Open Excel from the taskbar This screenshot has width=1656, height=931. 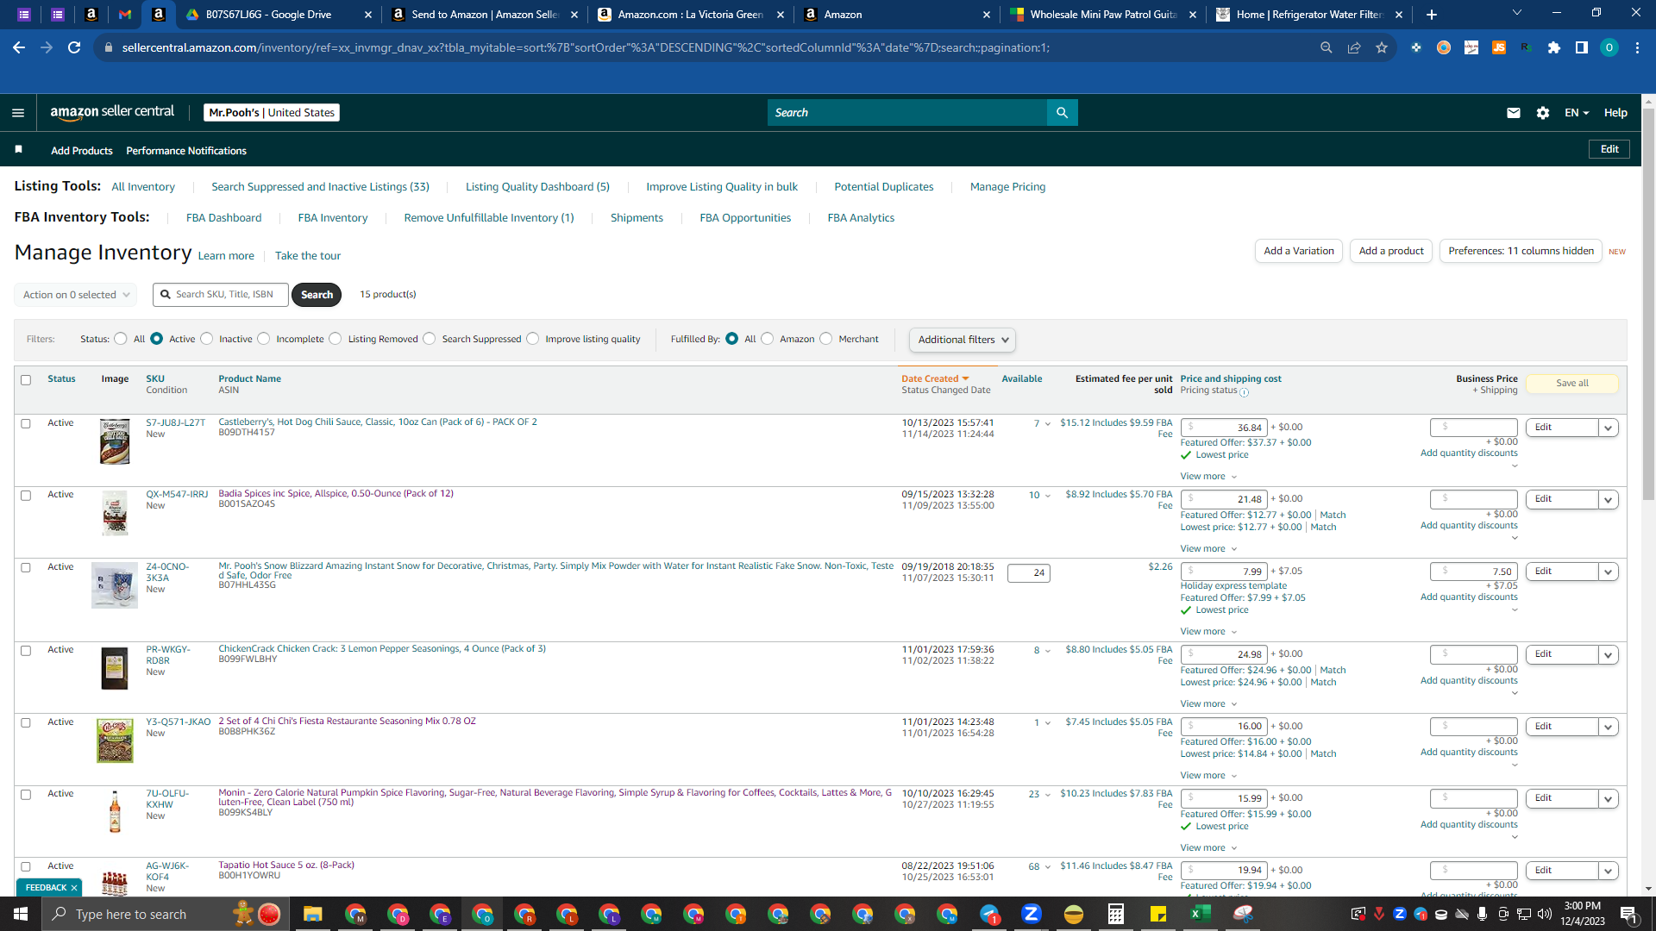tap(1200, 914)
